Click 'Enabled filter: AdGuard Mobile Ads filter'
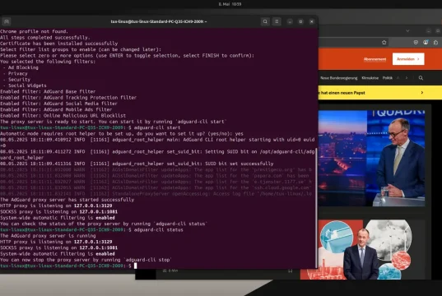Screen dimensions: 442x296 (56, 109)
